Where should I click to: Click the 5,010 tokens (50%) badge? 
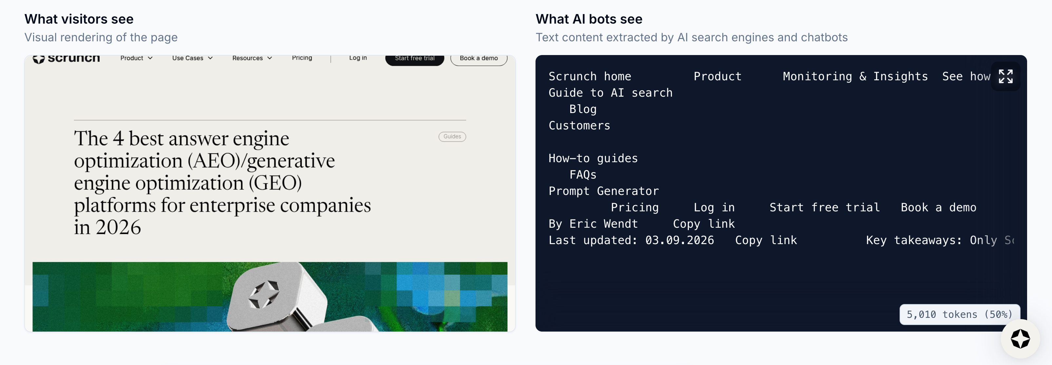(959, 314)
